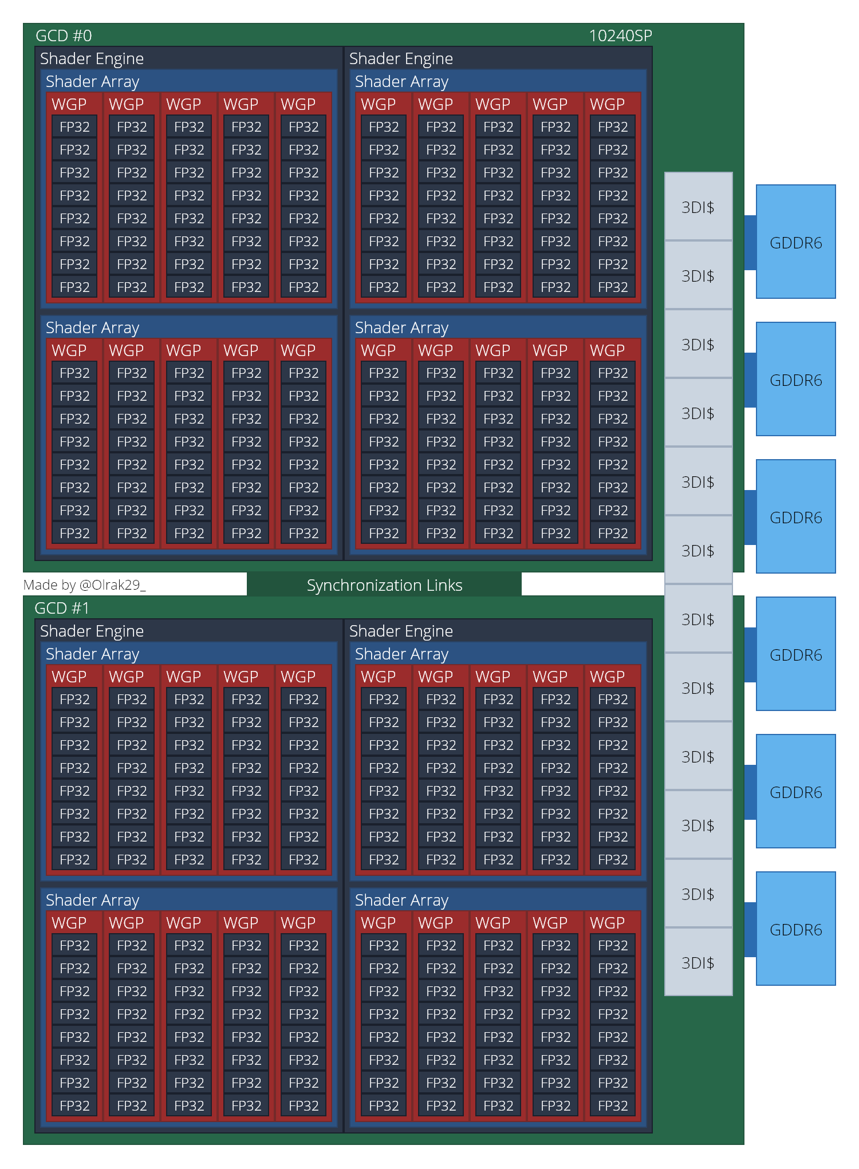Click the left Shader Engine label in GCD #0

92,59
